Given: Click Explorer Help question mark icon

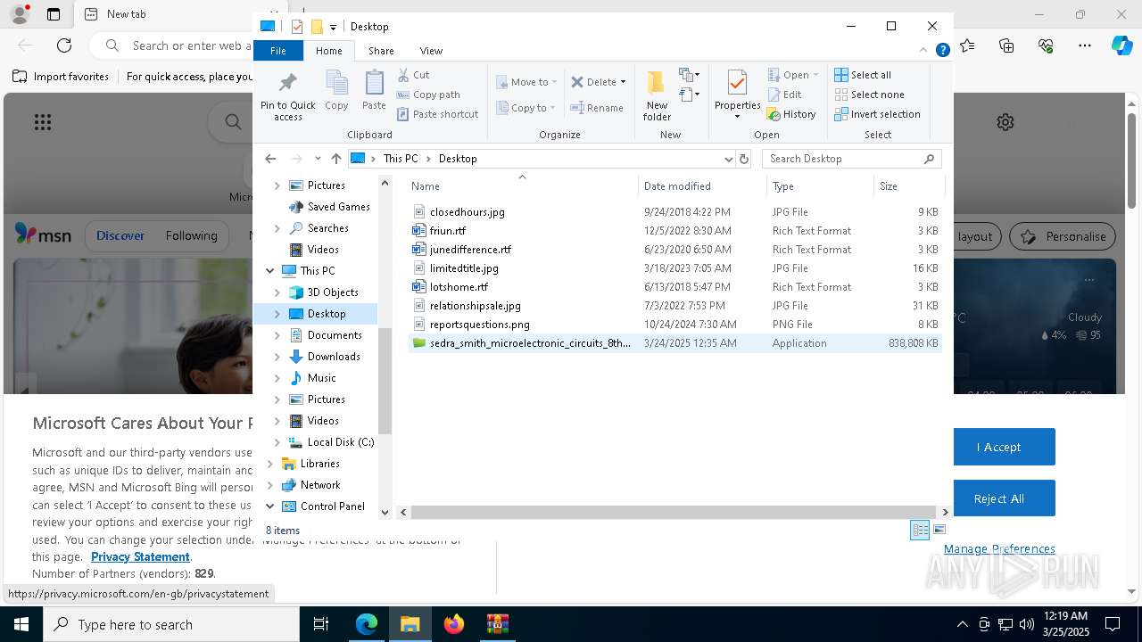Looking at the screenshot, I should [x=942, y=51].
